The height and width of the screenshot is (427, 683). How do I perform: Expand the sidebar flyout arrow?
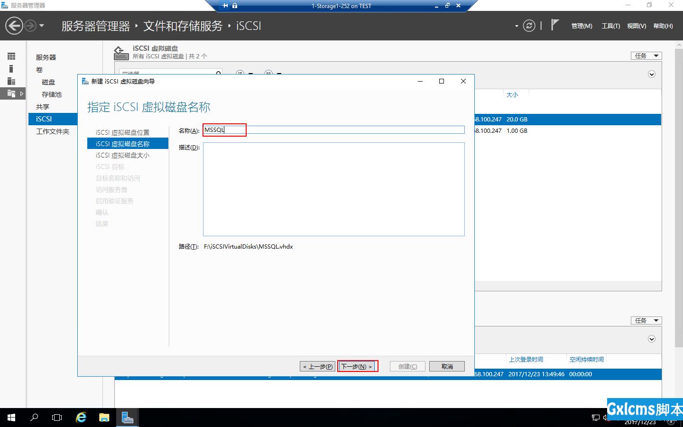coord(22,93)
